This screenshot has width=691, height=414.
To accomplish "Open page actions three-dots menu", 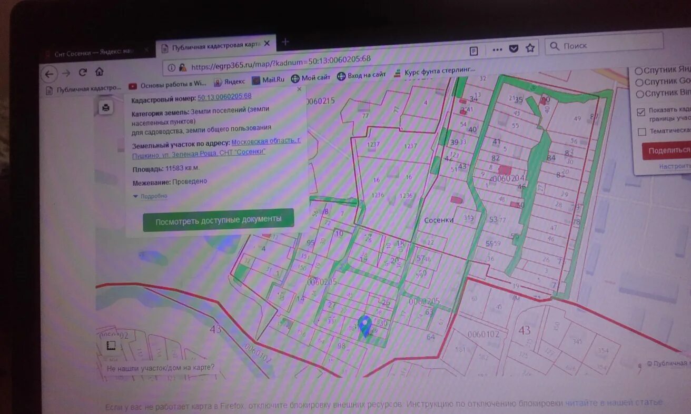I will 497,49.
